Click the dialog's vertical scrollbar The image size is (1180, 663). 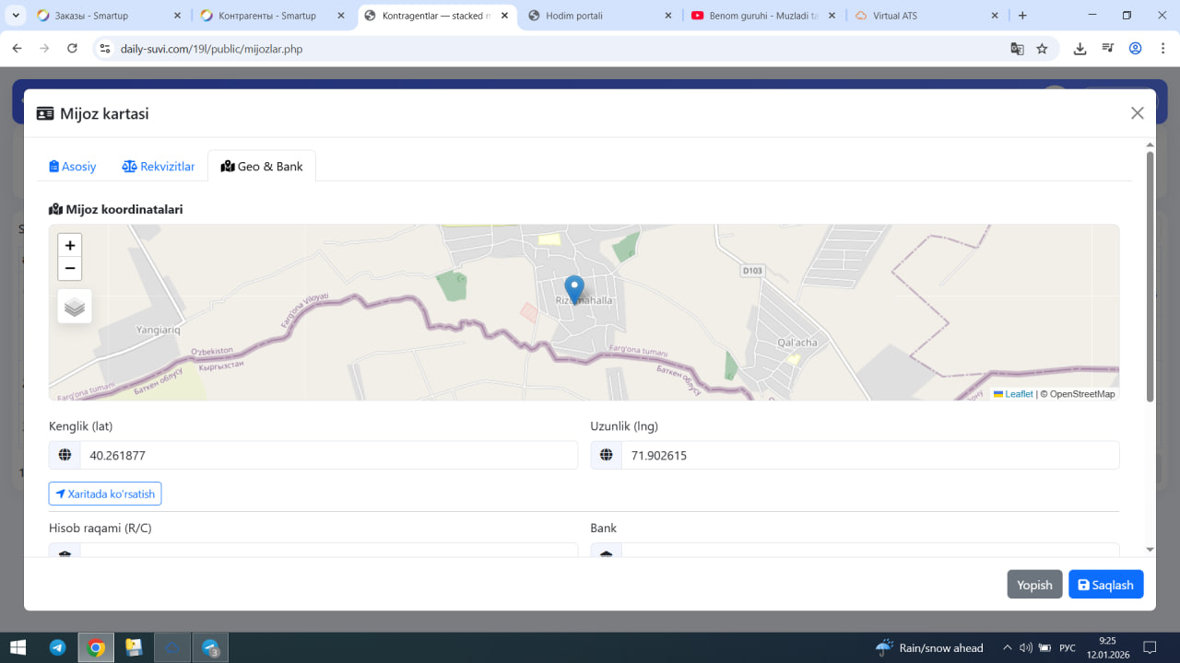(x=1150, y=276)
